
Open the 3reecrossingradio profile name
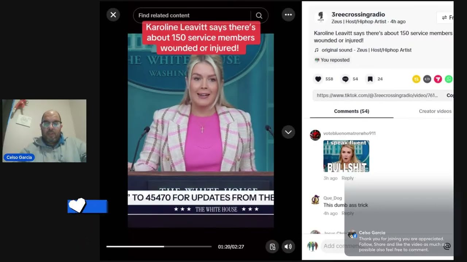358,15
